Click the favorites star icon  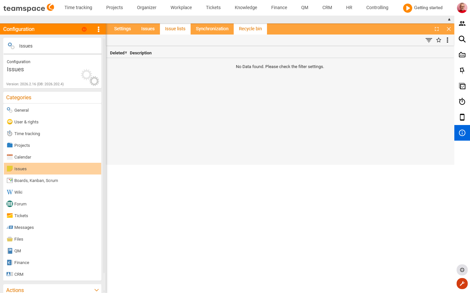pos(439,40)
